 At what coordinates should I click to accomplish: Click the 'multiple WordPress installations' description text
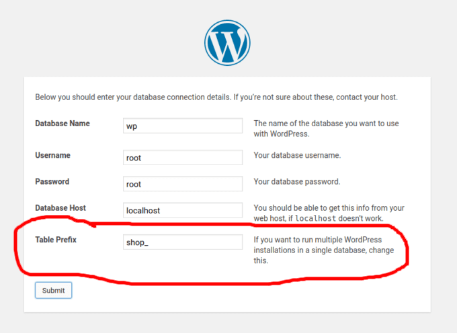click(x=324, y=250)
